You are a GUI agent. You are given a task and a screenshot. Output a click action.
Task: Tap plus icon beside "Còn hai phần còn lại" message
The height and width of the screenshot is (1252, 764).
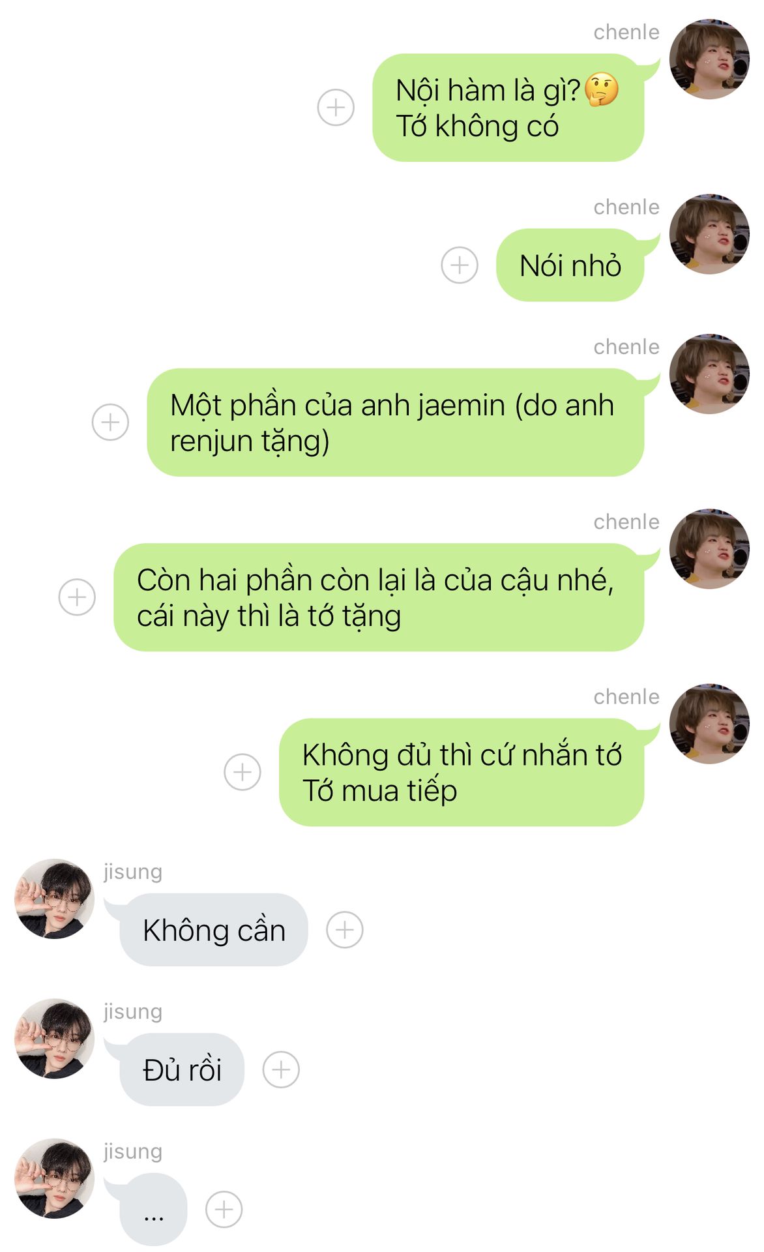click(x=77, y=597)
